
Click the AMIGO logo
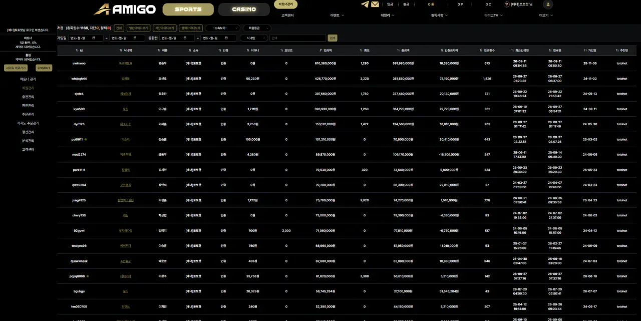point(125,9)
